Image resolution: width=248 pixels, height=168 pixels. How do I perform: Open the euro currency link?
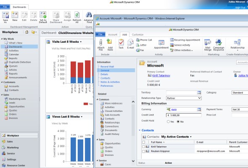tap(174, 109)
